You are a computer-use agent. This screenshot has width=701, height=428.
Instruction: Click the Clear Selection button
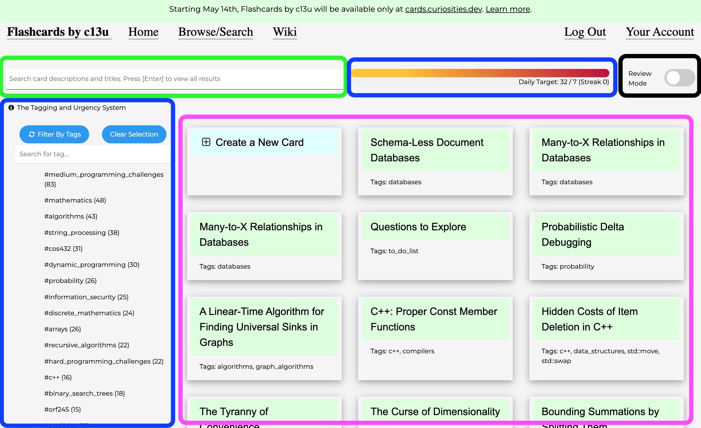tap(134, 134)
